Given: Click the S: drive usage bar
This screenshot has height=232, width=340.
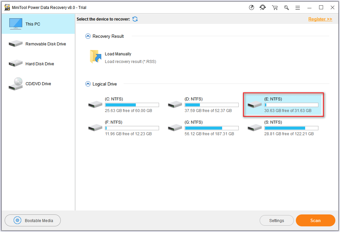Looking at the screenshot, I should coord(291,128).
